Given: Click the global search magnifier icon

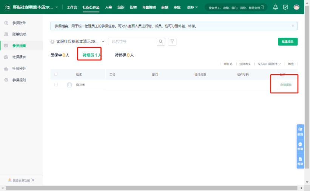Looking at the screenshot, I should pyautogui.click(x=262, y=7).
